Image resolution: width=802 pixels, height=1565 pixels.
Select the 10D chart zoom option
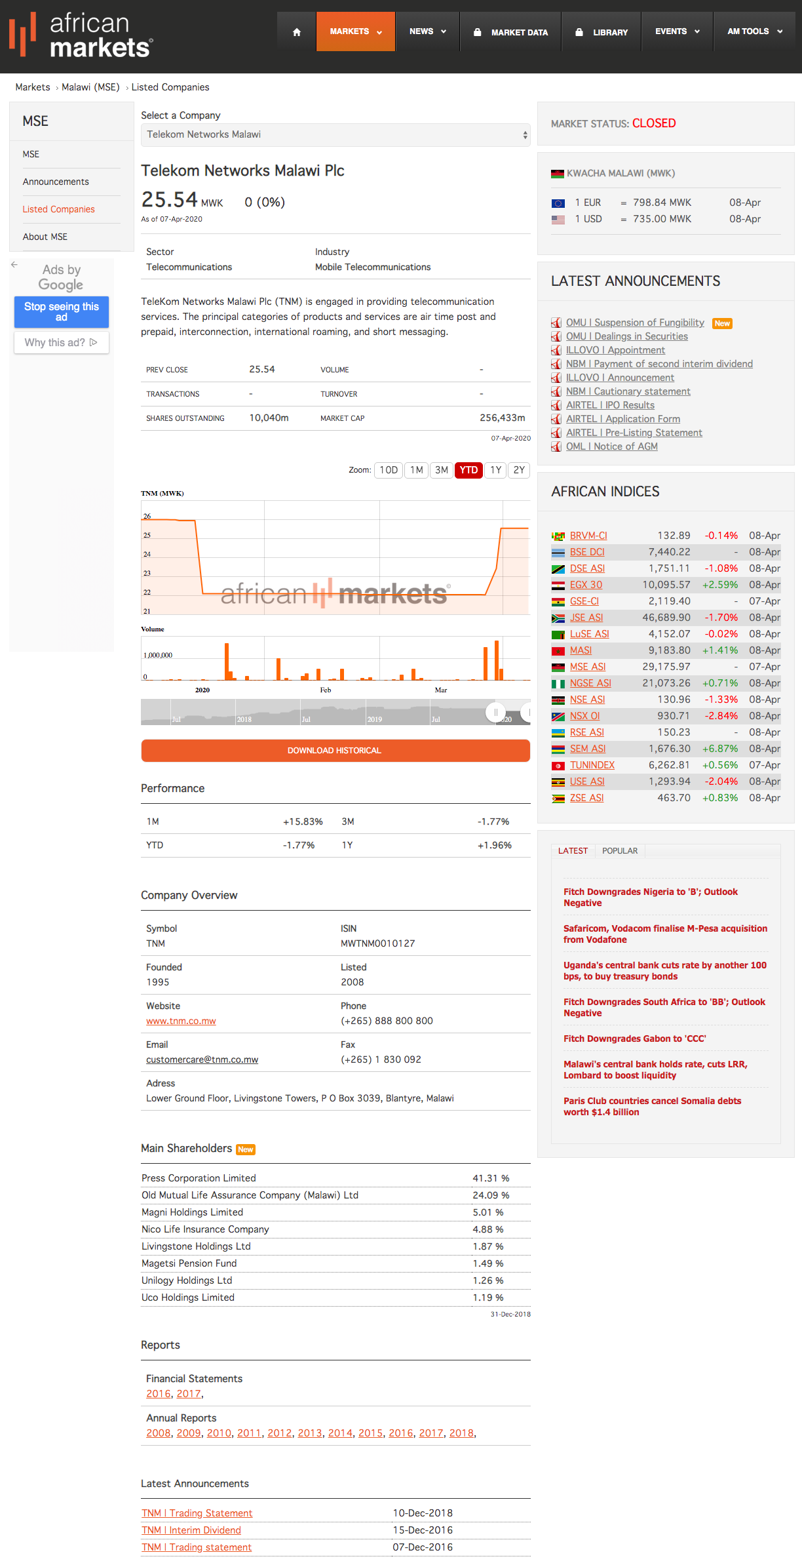pyautogui.click(x=389, y=470)
